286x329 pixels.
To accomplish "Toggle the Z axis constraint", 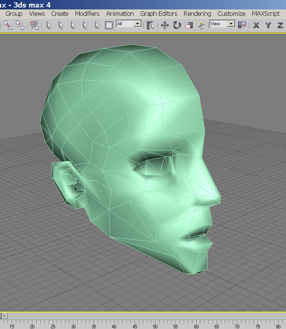I will pyautogui.click(x=280, y=25).
